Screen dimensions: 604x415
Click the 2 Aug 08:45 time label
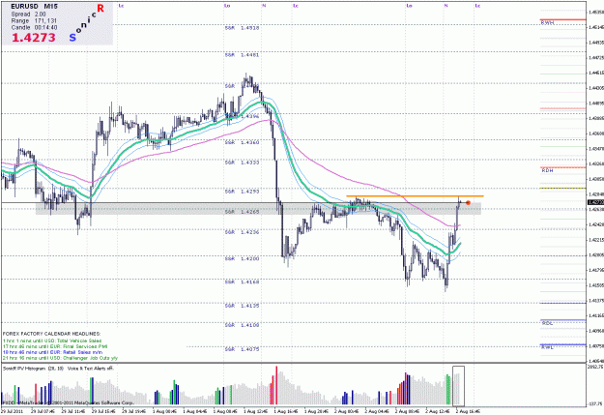[408, 411]
